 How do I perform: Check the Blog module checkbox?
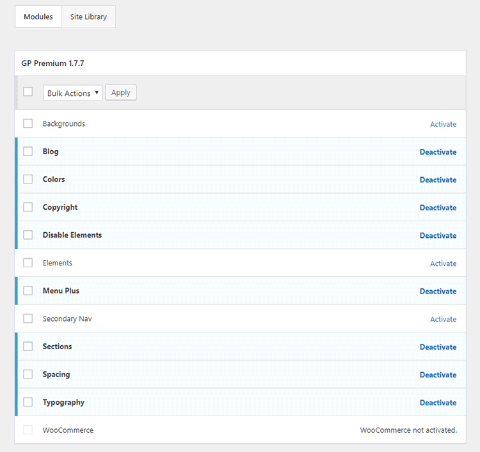coord(28,152)
